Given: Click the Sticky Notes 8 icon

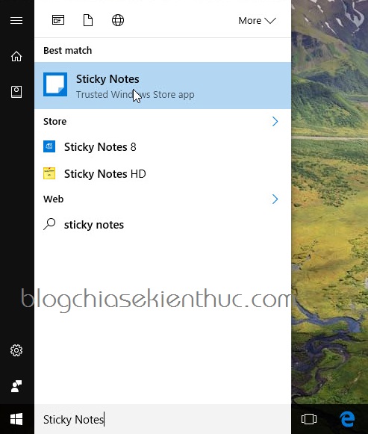Looking at the screenshot, I should click(x=49, y=146).
